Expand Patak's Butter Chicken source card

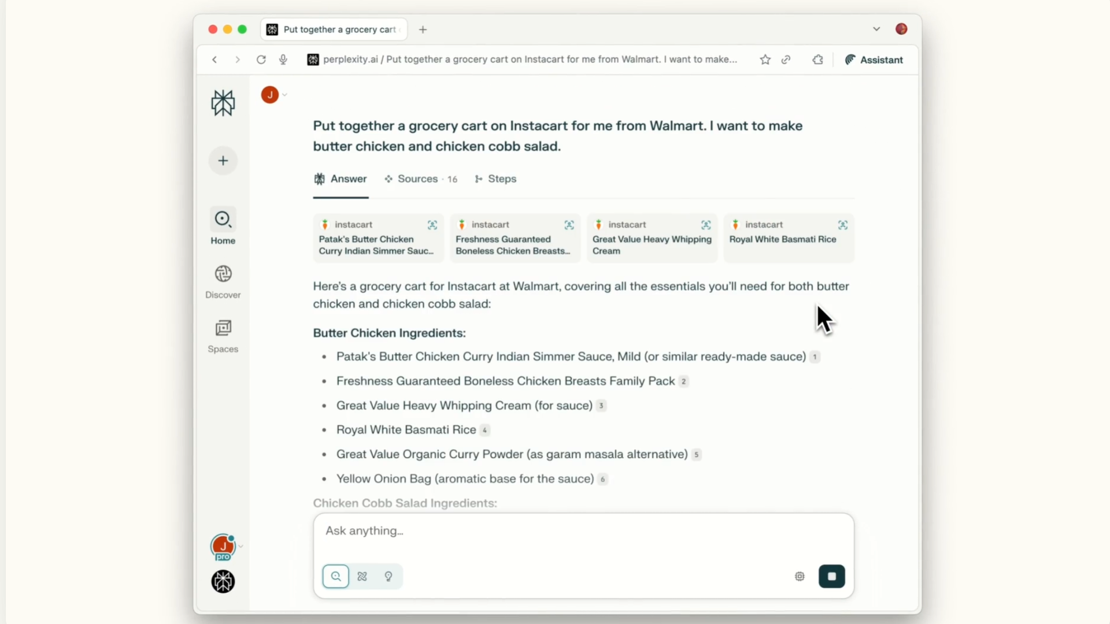[x=433, y=225]
